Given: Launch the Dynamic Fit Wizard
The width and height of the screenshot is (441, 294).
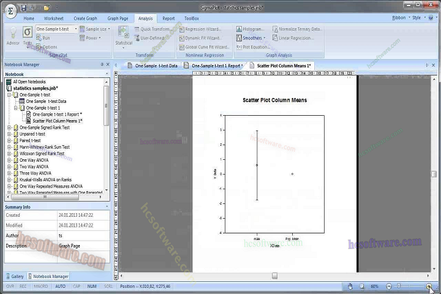Looking at the screenshot, I should click(200, 38).
